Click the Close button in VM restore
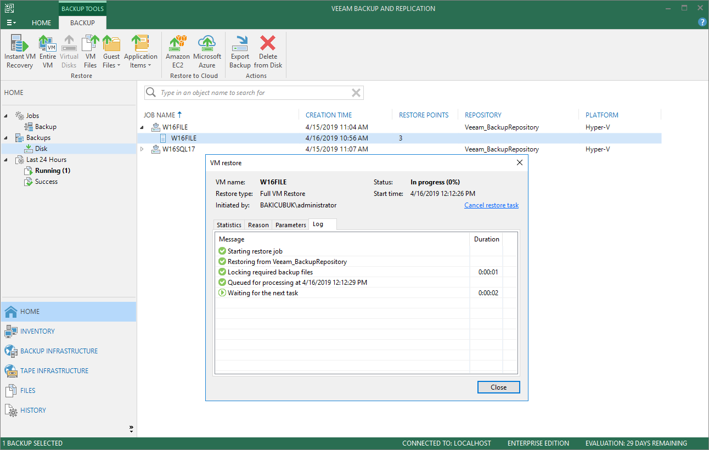This screenshot has width=709, height=450. [498, 387]
